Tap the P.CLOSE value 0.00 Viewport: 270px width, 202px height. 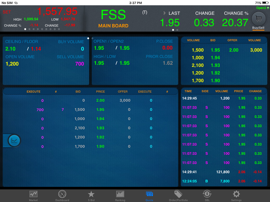point(167,48)
